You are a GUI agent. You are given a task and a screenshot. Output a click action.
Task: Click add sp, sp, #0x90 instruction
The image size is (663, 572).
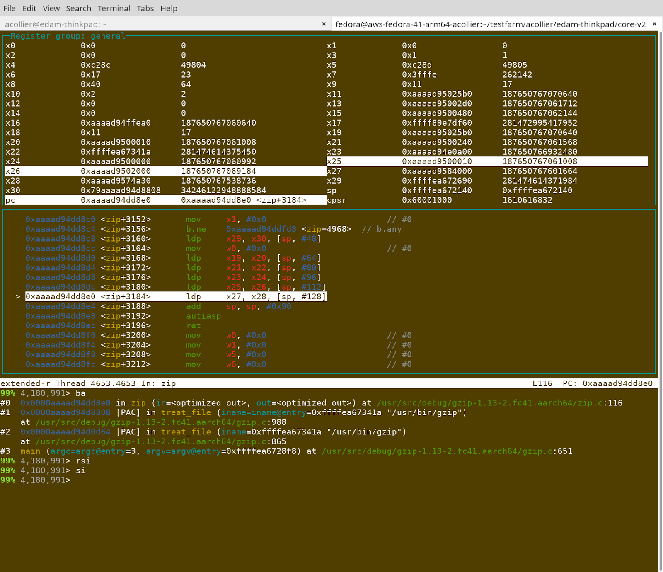pyautogui.click(x=238, y=306)
